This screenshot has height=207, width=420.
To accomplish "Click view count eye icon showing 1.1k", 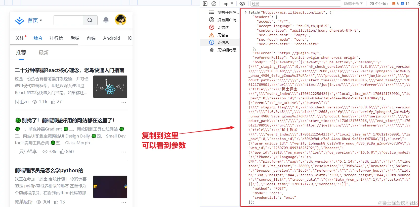I will 35,102.
